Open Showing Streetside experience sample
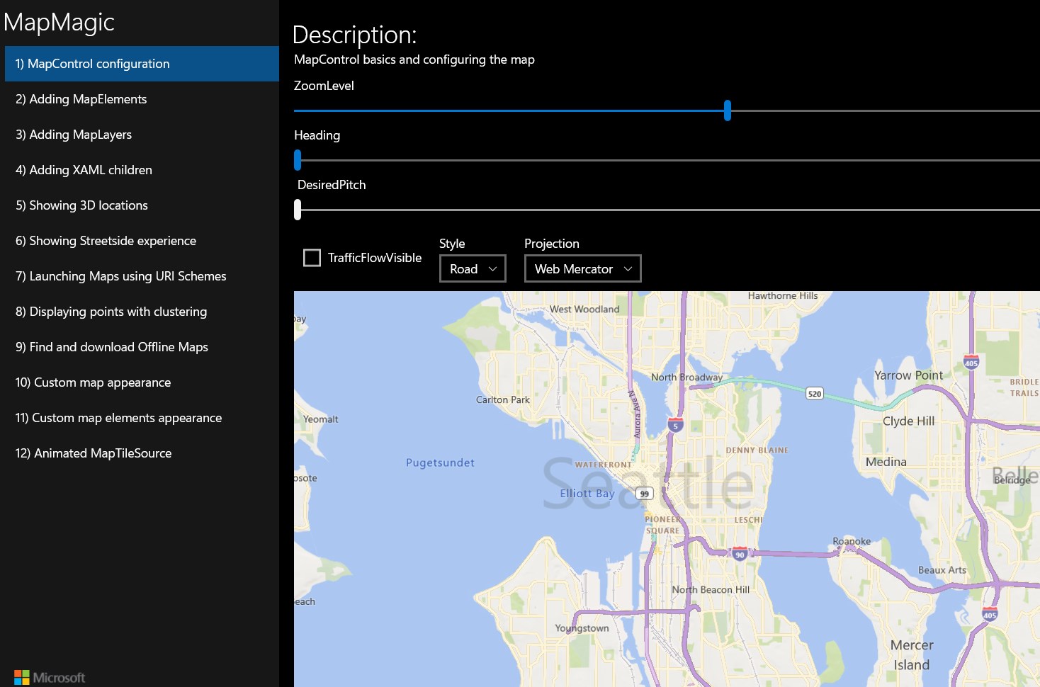 point(106,241)
